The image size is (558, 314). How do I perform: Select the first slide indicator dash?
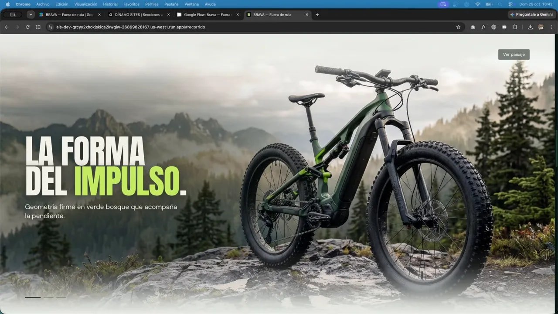[x=33, y=297]
